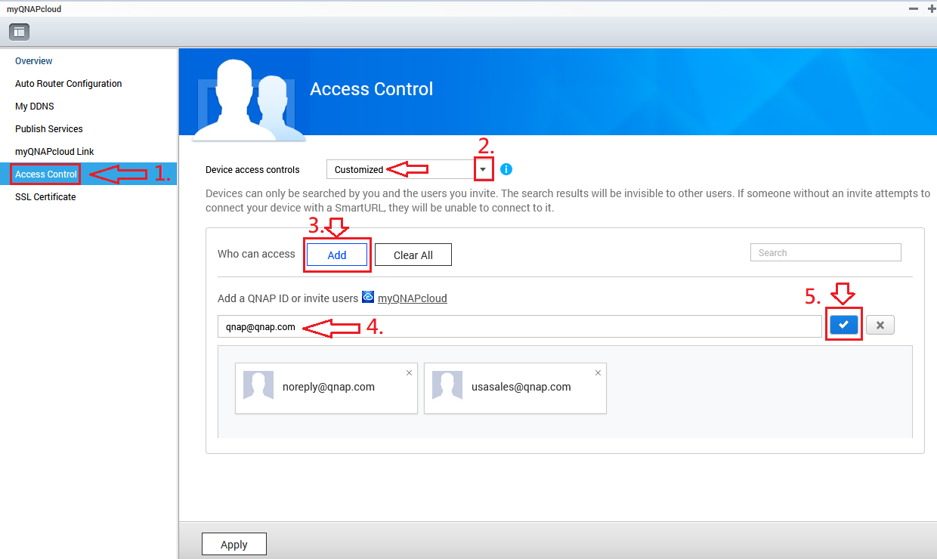Click the noreply@qnap.com avatar

point(258,385)
